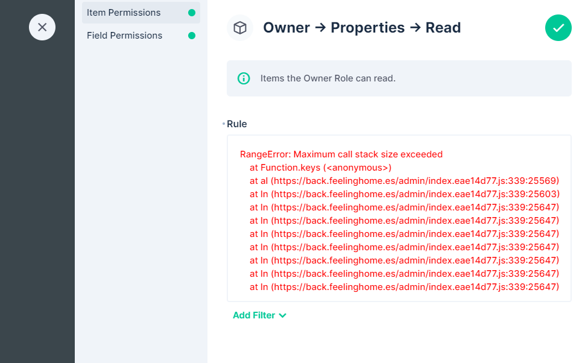
Task: Collapse the Rule section via its label marker
Action: point(224,124)
